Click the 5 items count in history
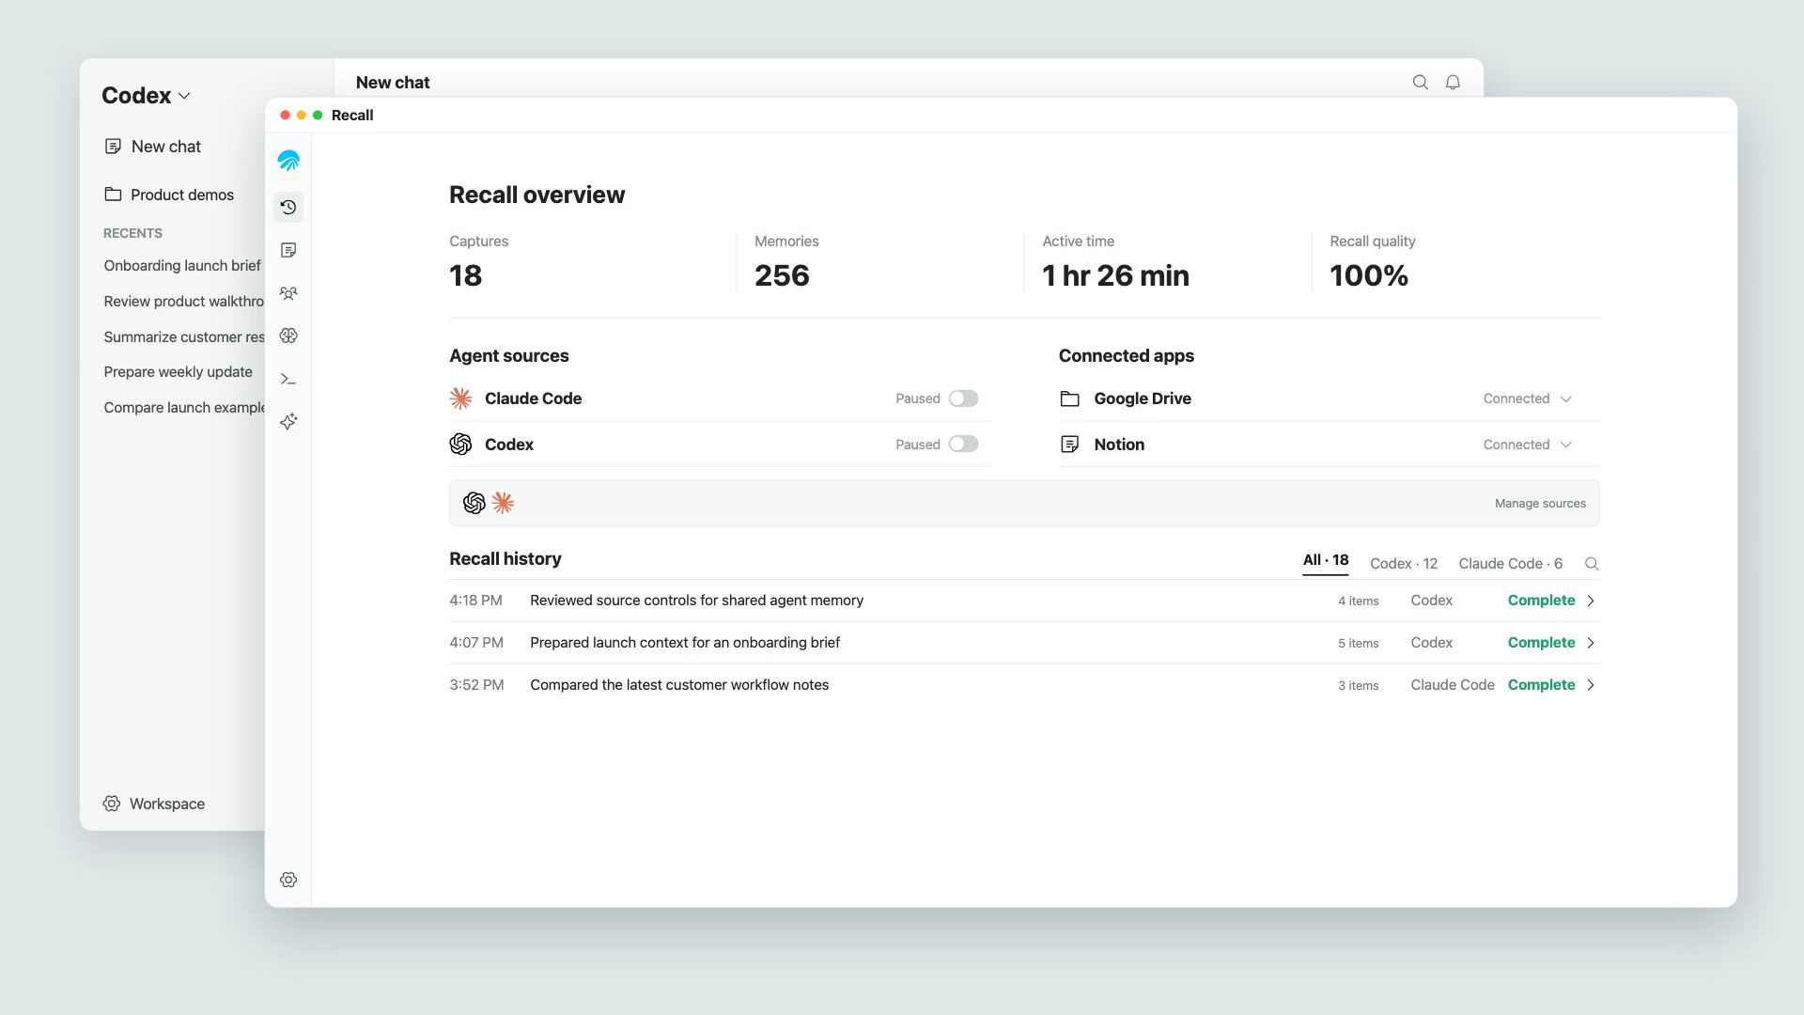This screenshot has width=1804, height=1015. [x=1359, y=644]
